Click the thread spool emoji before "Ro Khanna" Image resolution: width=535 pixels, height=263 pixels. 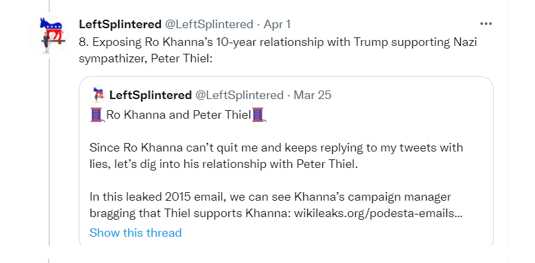point(96,115)
